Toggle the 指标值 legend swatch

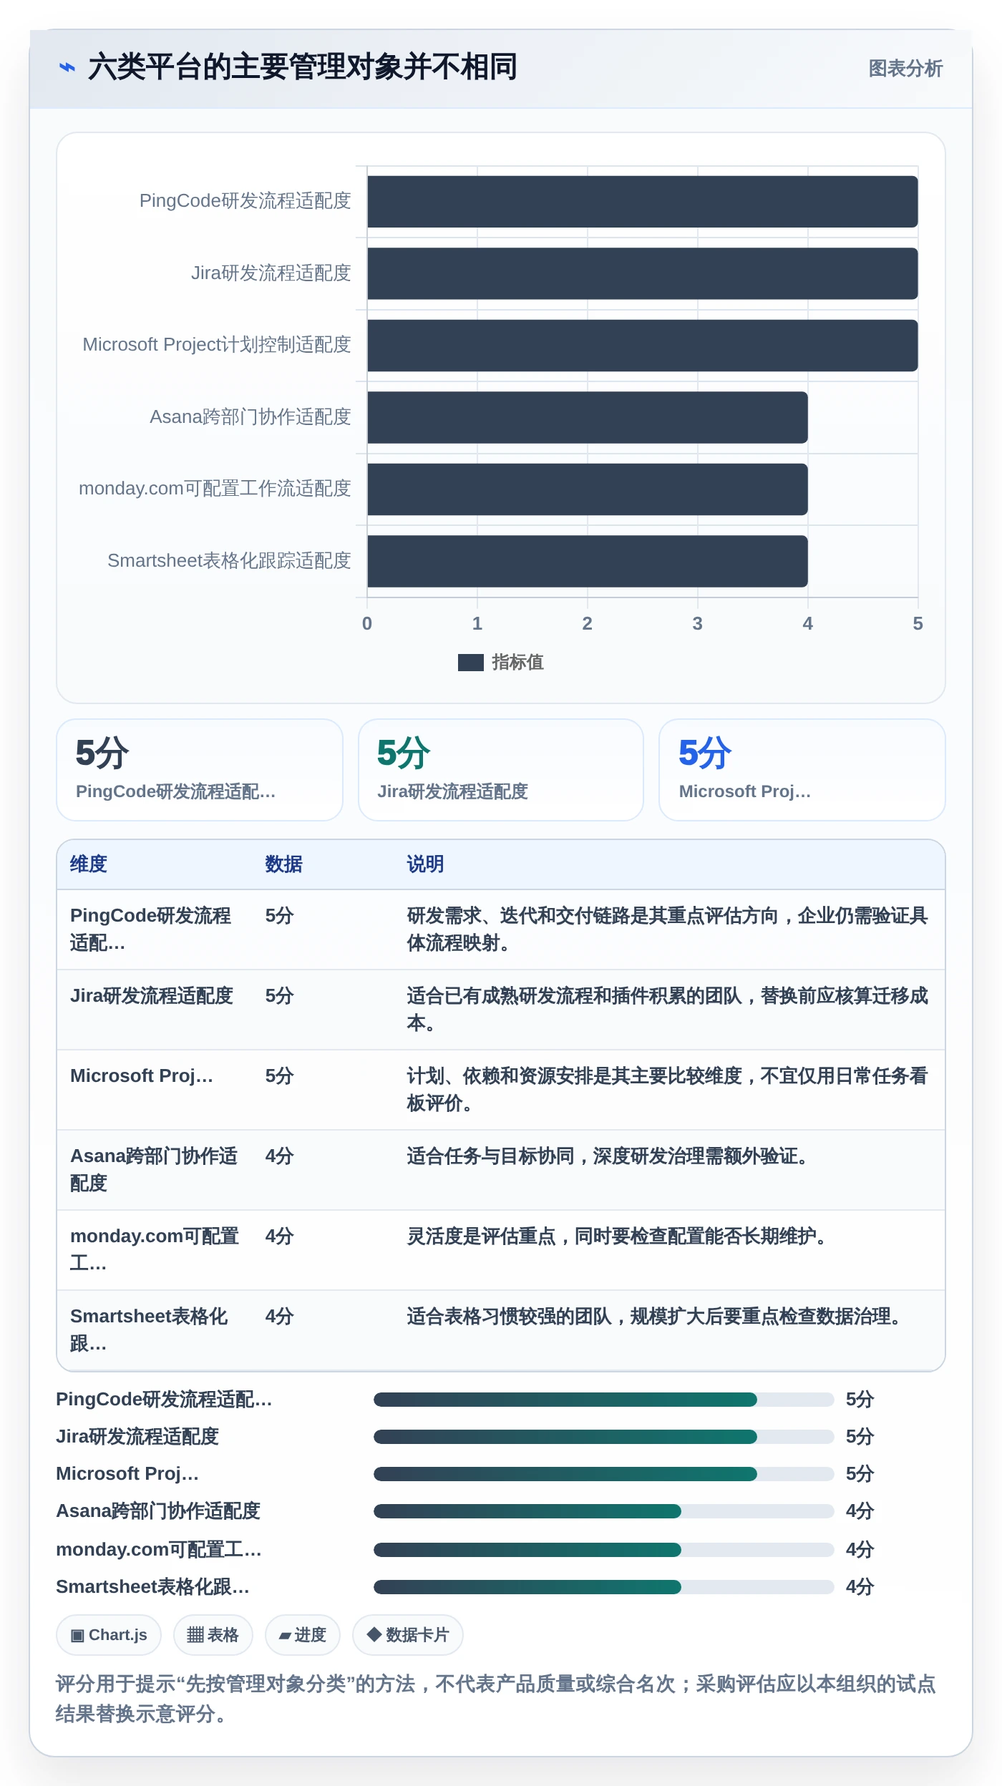point(470,663)
